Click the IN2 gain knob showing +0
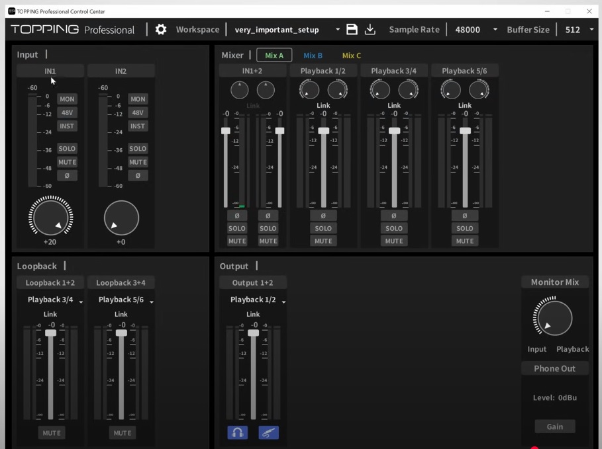 click(x=121, y=218)
